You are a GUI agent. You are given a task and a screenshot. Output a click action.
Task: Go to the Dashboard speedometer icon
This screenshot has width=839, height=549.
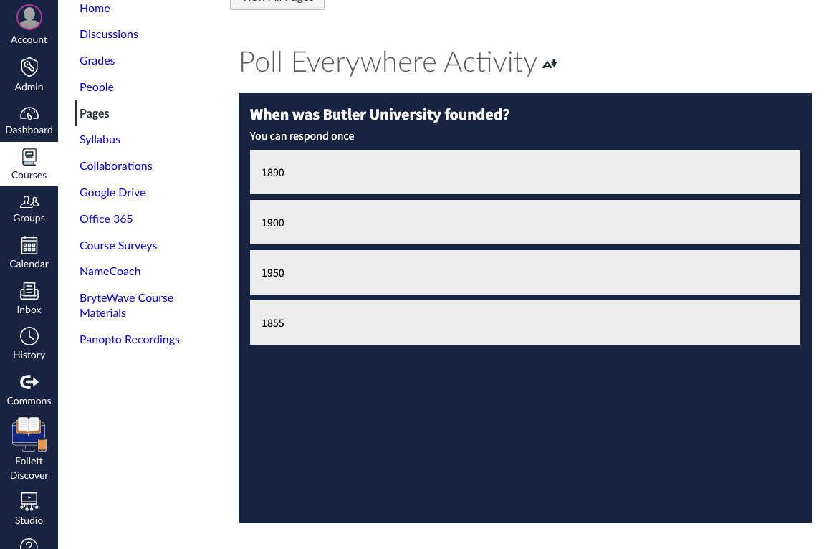pyautogui.click(x=29, y=113)
